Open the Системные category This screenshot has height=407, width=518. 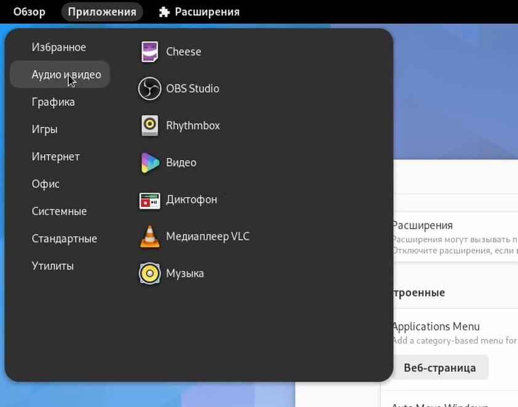coord(60,211)
